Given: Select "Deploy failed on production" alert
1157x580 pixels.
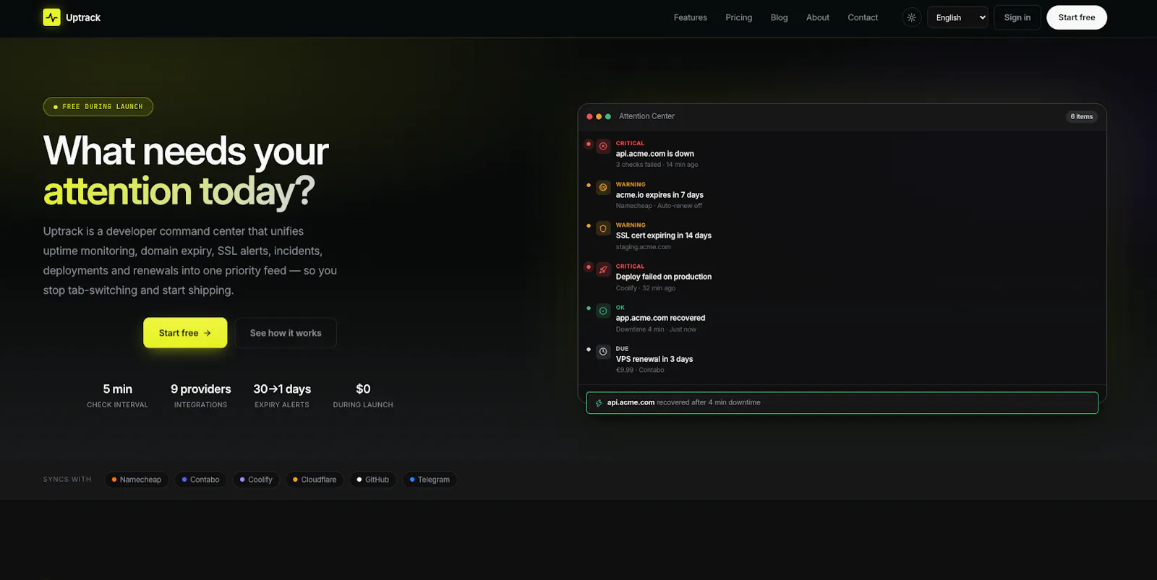Looking at the screenshot, I should [x=663, y=277].
